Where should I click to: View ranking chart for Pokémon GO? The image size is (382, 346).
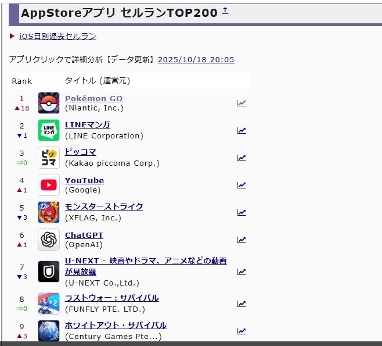(x=242, y=103)
